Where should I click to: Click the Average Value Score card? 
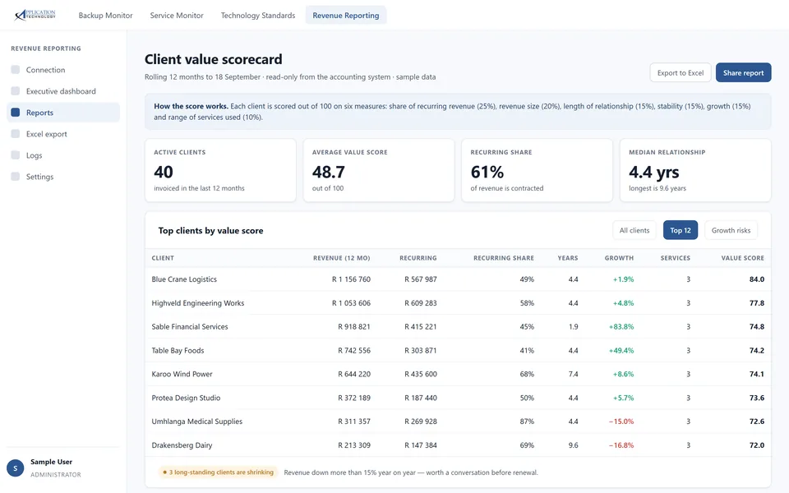coord(378,170)
